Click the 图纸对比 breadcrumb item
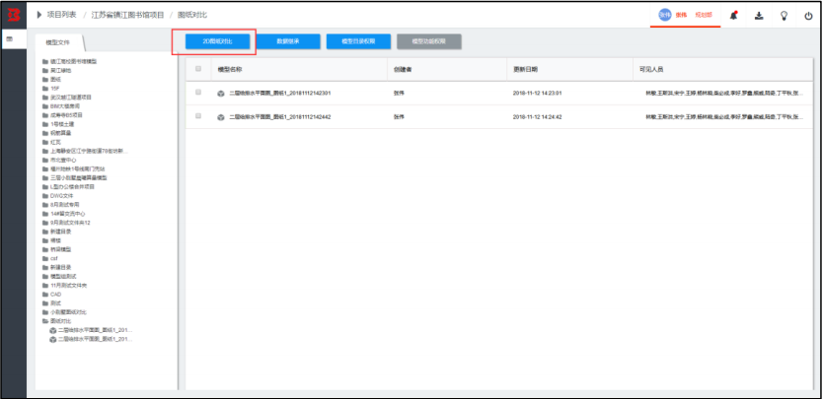 [x=192, y=15]
